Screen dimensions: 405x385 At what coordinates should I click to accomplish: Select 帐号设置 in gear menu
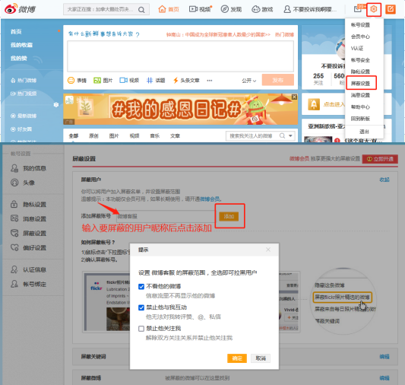click(x=360, y=25)
